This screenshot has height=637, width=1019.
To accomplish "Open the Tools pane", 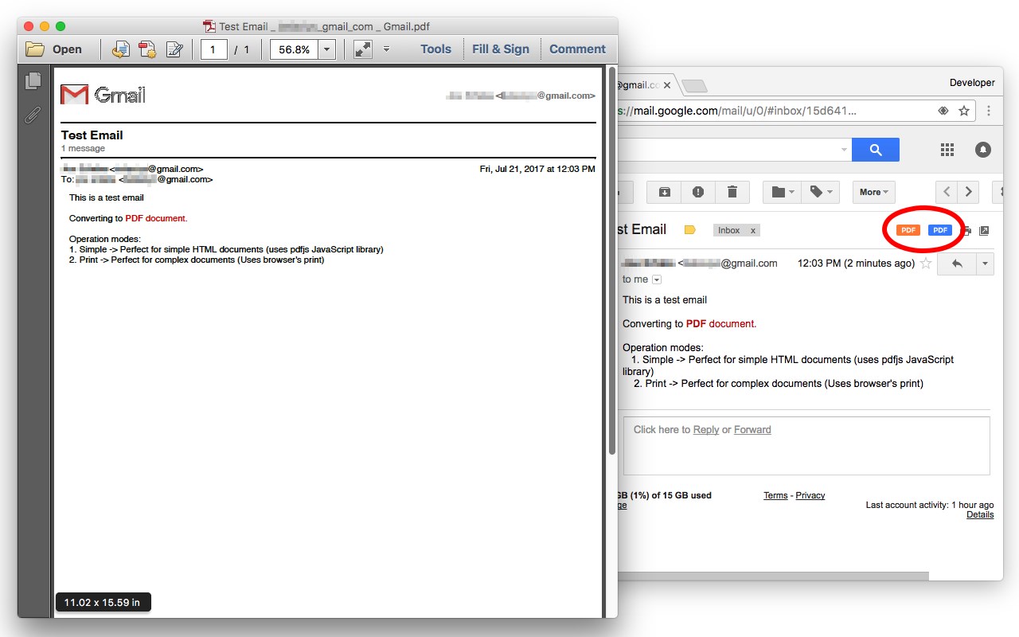I will (x=435, y=49).
